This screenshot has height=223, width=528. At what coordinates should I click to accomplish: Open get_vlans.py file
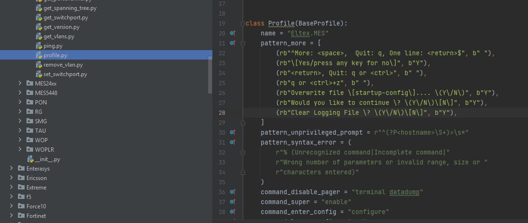coord(59,36)
